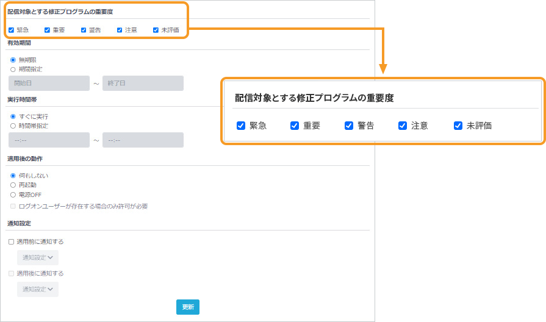Click the 有効期間 section heading
The height and width of the screenshot is (322, 546).
click(19, 43)
